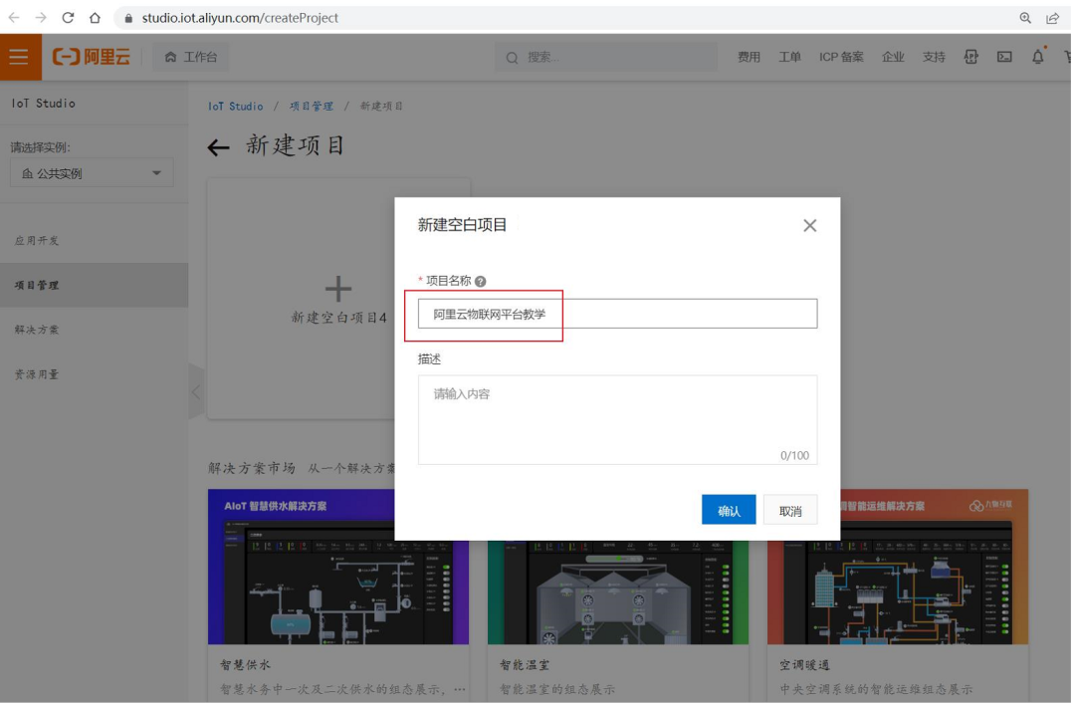The image size is (1075, 704).
Task: Expand the 公共实例 instance dropdown
Action: 92,173
